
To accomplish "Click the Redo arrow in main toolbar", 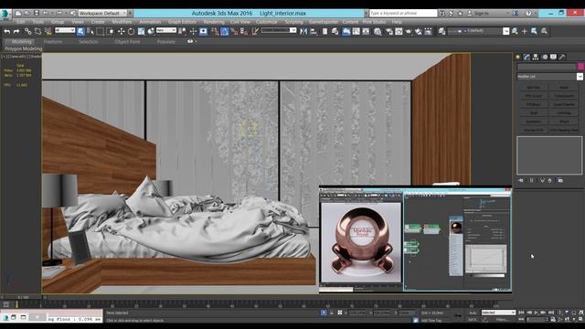I will [x=16, y=32].
